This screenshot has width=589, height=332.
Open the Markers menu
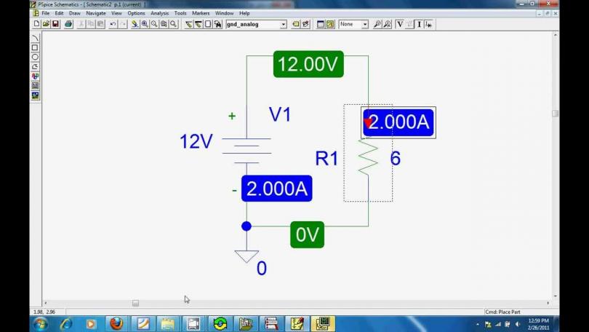[201, 13]
